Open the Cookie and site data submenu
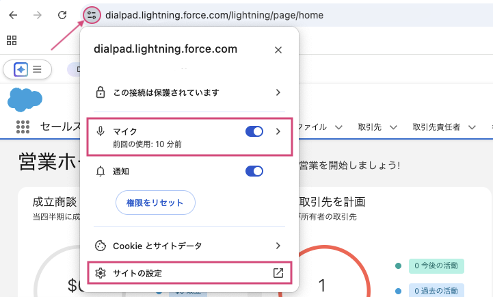Image resolution: width=493 pixels, height=297 pixels. (278, 245)
